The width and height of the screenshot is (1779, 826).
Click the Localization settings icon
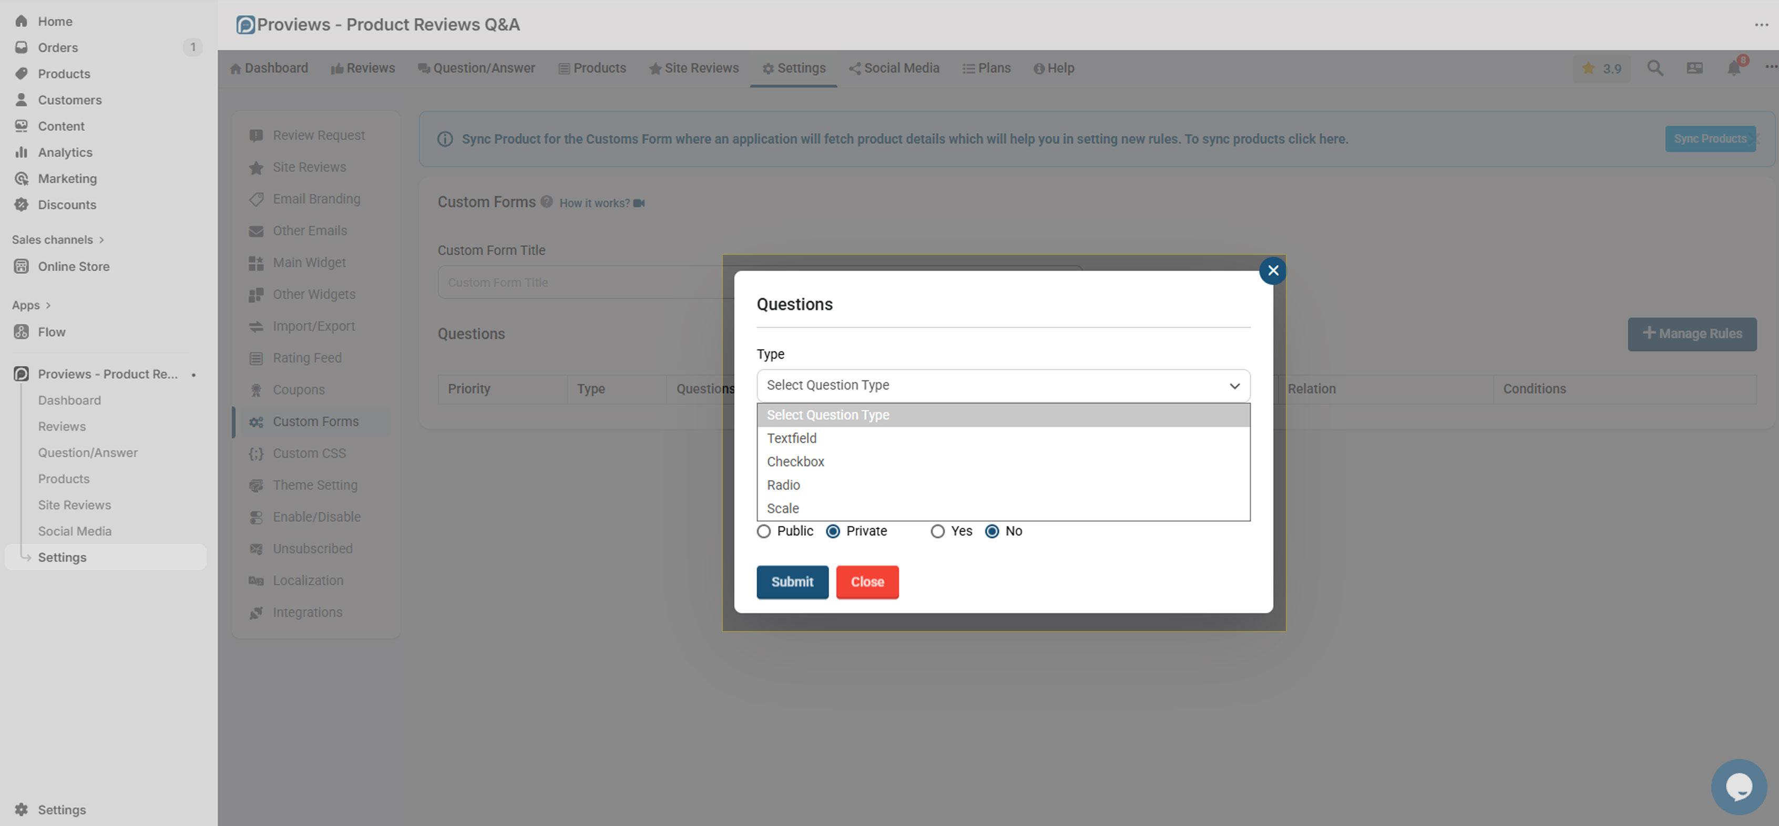click(x=256, y=580)
